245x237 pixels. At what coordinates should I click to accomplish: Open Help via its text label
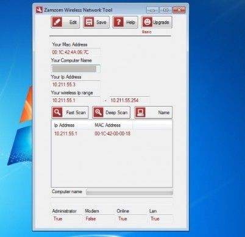(130, 22)
